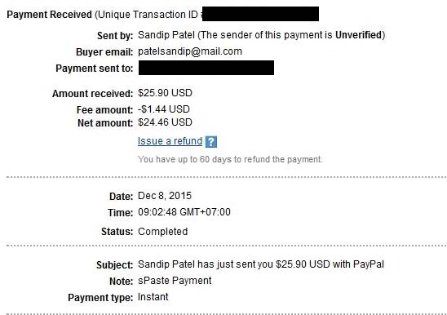Click the time 09:02:48 GMT+07:00

coord(184,212)
